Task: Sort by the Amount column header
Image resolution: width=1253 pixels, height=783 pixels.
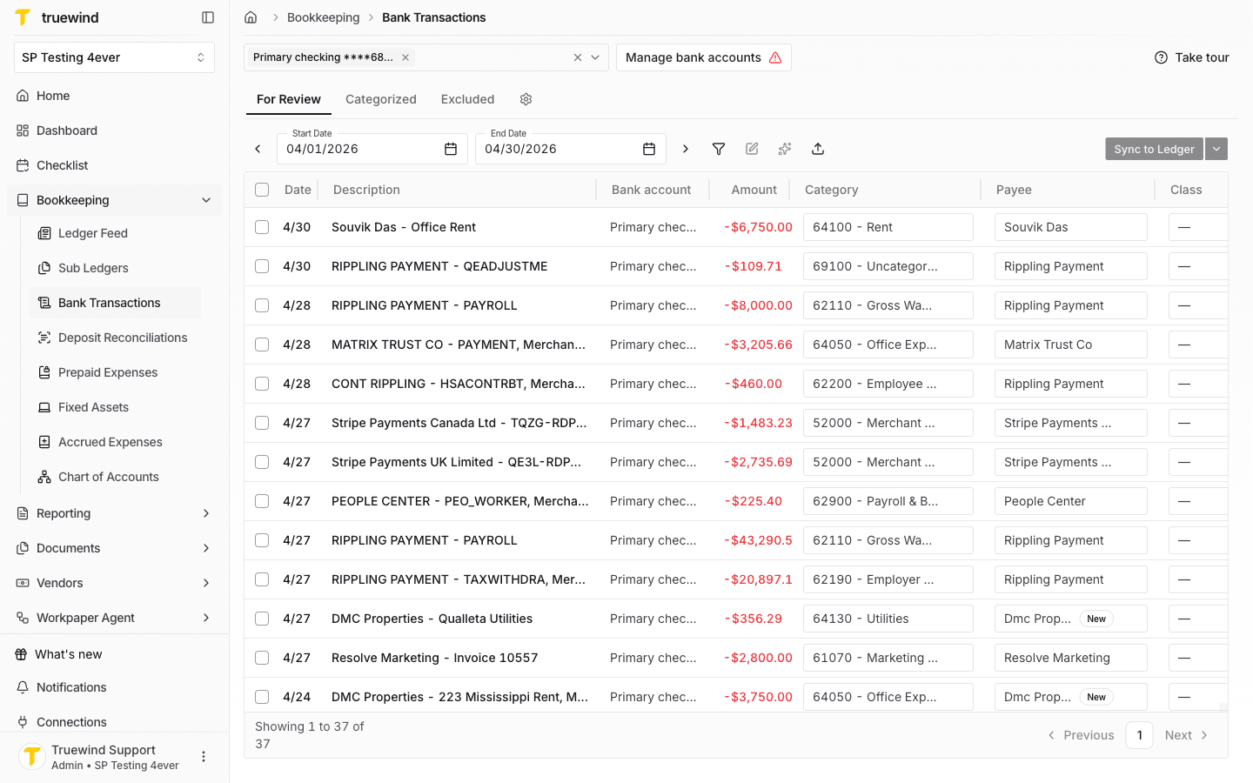Action: click(754, 190)
